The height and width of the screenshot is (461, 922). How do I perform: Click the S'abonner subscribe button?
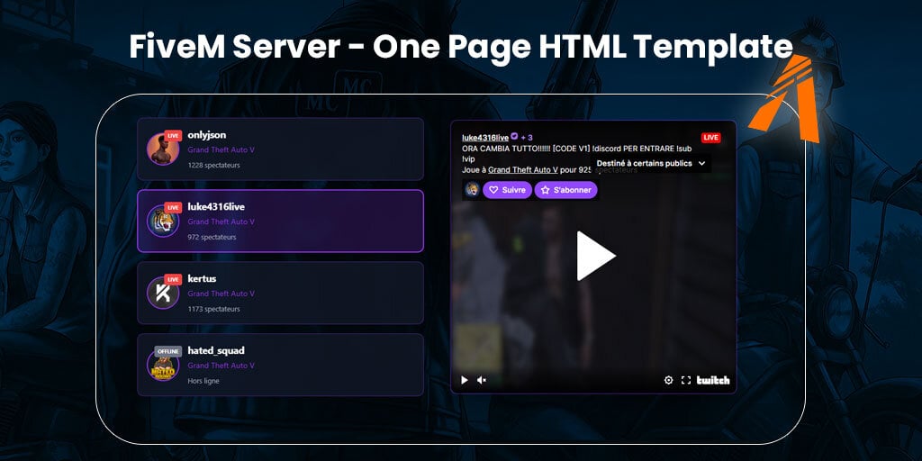point(565,190)
